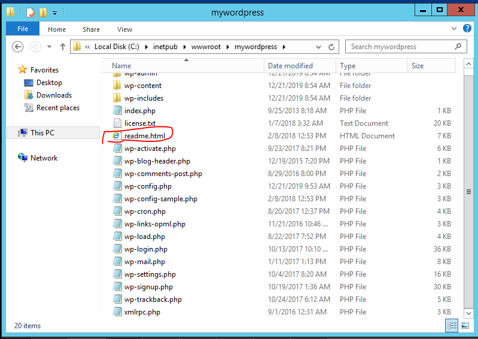The width and height of the screenshot is (478, 339).
Task: Open the File menu
Action: [23, 29]
